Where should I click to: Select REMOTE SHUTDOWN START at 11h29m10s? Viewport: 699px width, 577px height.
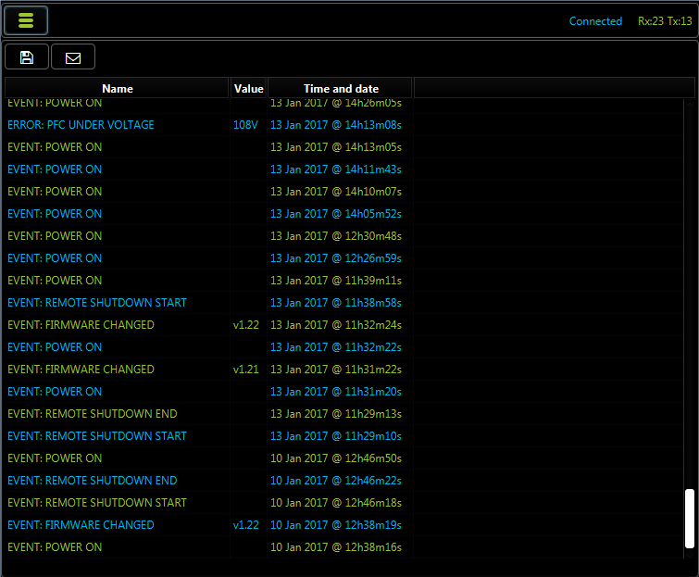(343, 436)
